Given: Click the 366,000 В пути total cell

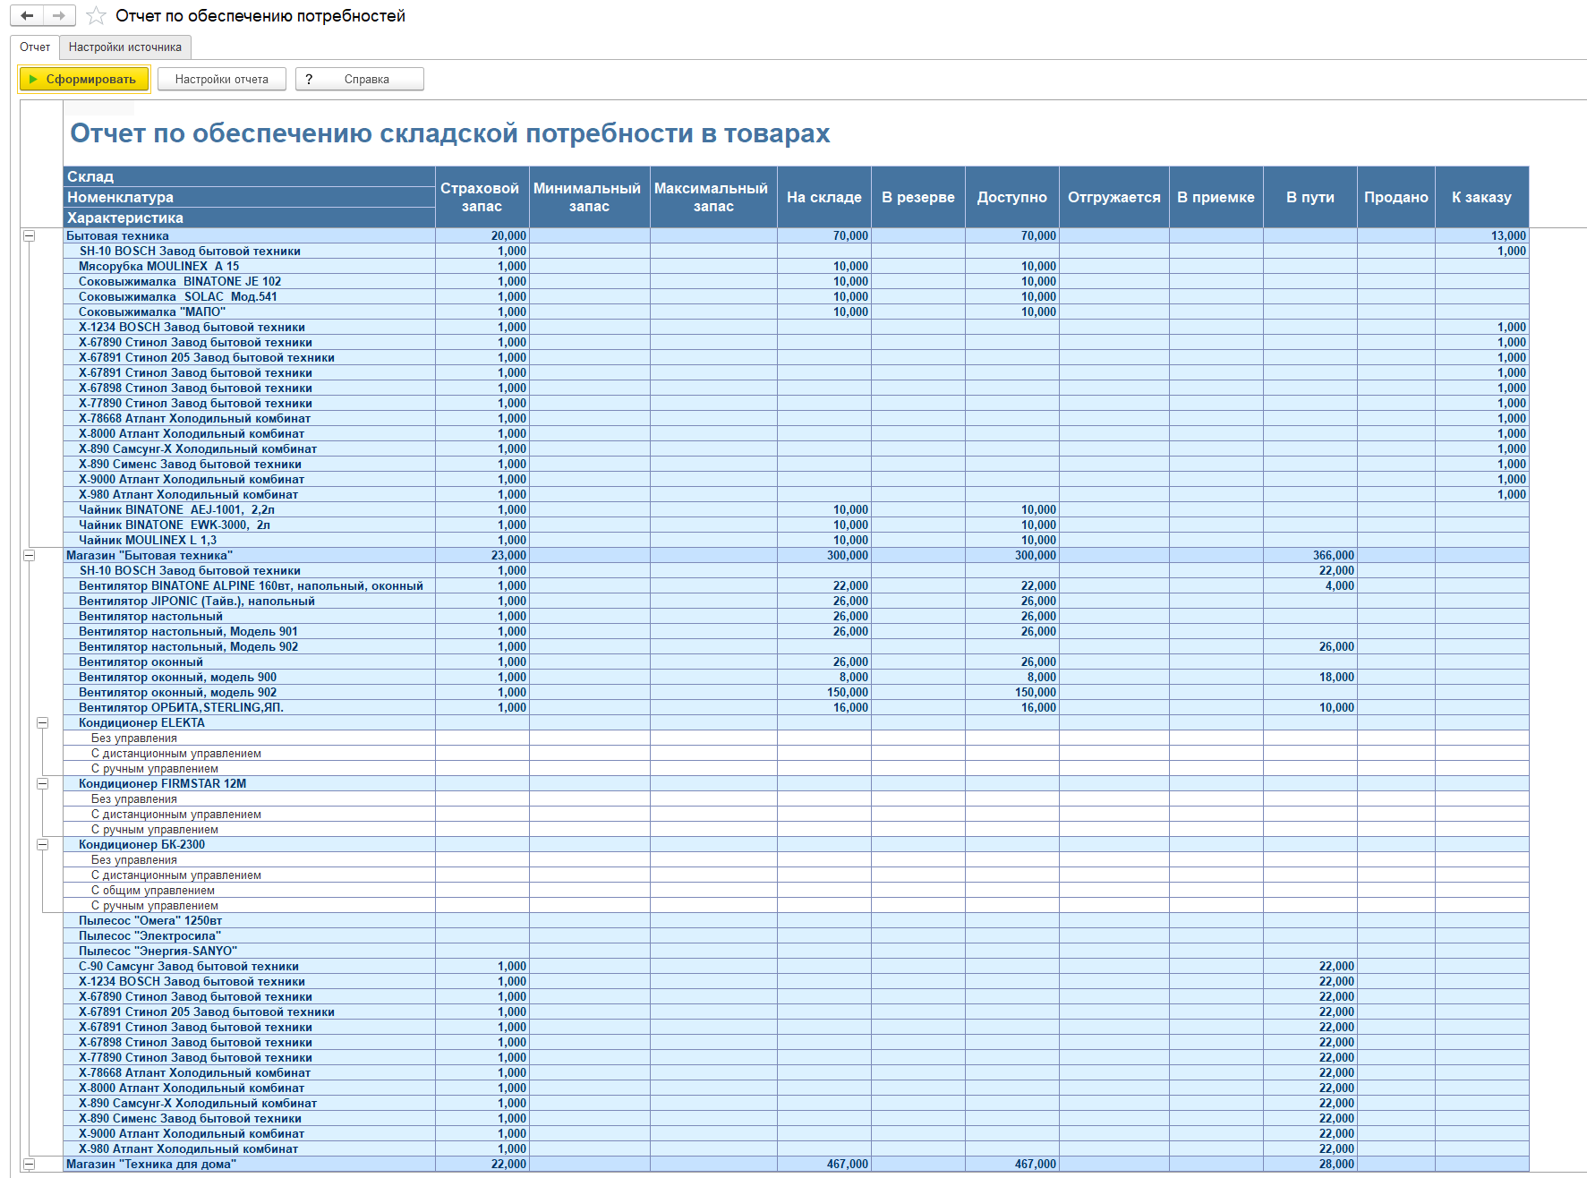Looking at the screenshot, I should coord(1310,556).
